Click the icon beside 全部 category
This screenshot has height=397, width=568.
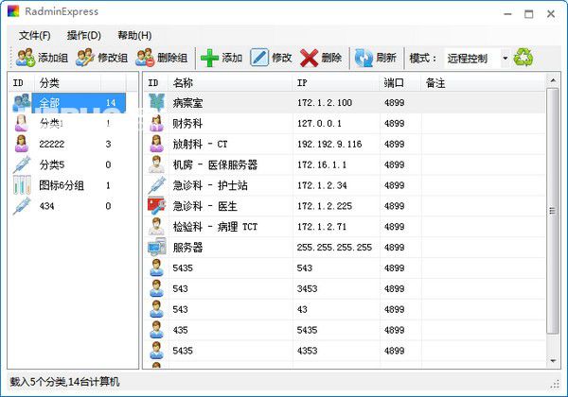click(22, 103)
